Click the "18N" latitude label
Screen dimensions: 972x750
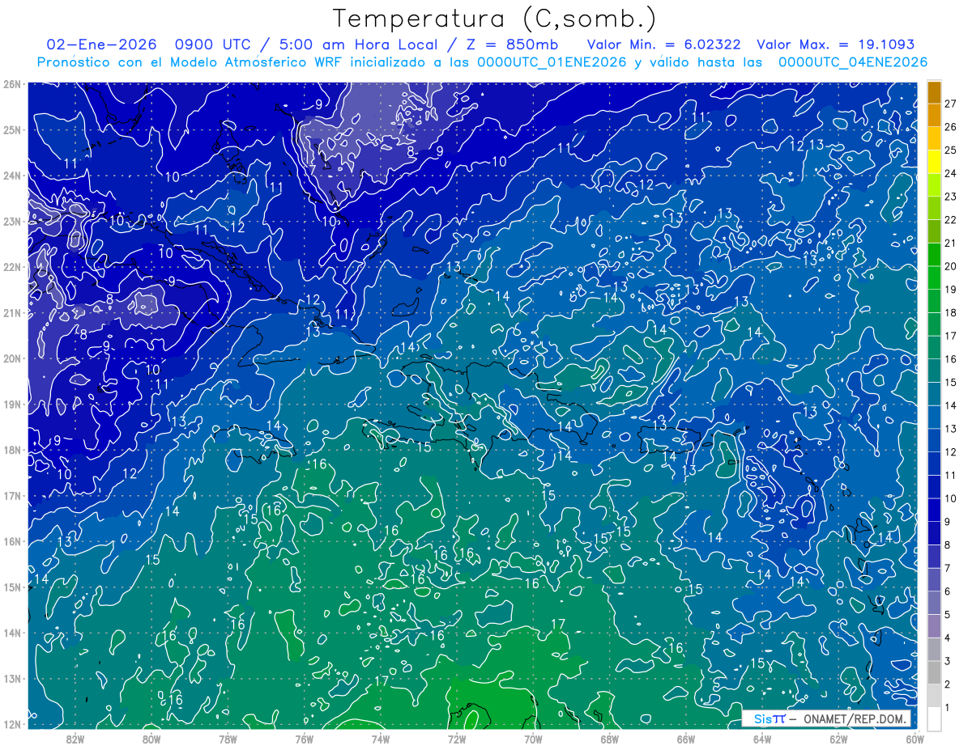pos(12,450)
